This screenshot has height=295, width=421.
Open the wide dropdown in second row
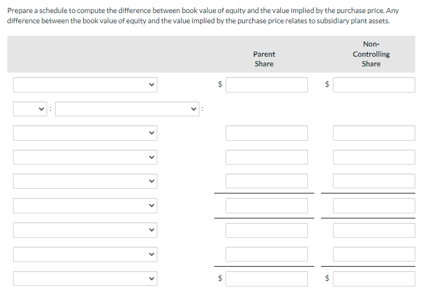(x=127, y=109)
